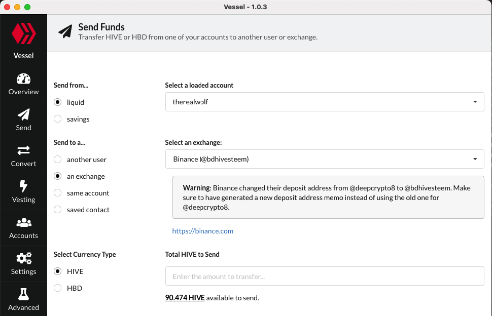This screenshot has height=316, width=492.
Task: Open the Convert arrows icon
Action: coord(23,150)
